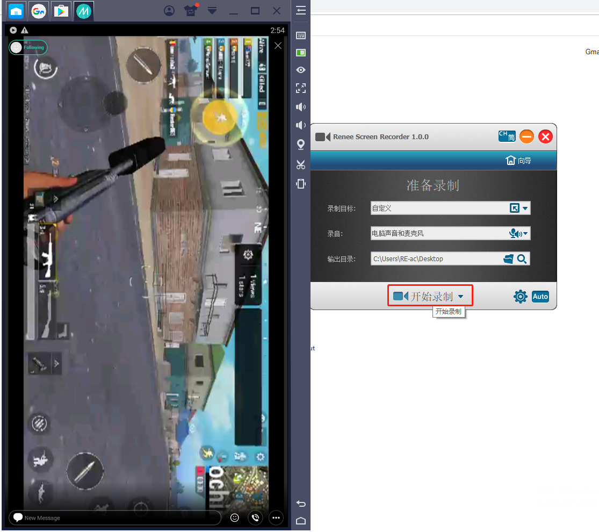Switch to the Google app tab
This screenshot has width=599, height=532.
[x=39, y=11]
